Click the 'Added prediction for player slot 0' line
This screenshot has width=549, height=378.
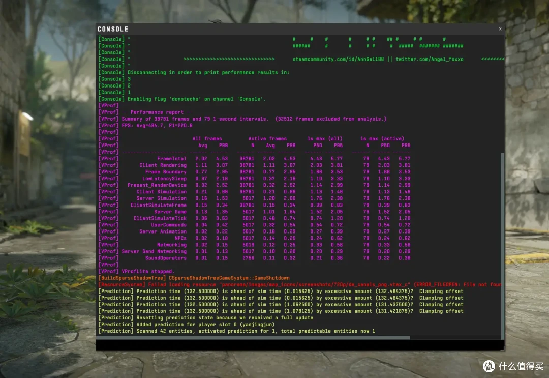(187, 325)
